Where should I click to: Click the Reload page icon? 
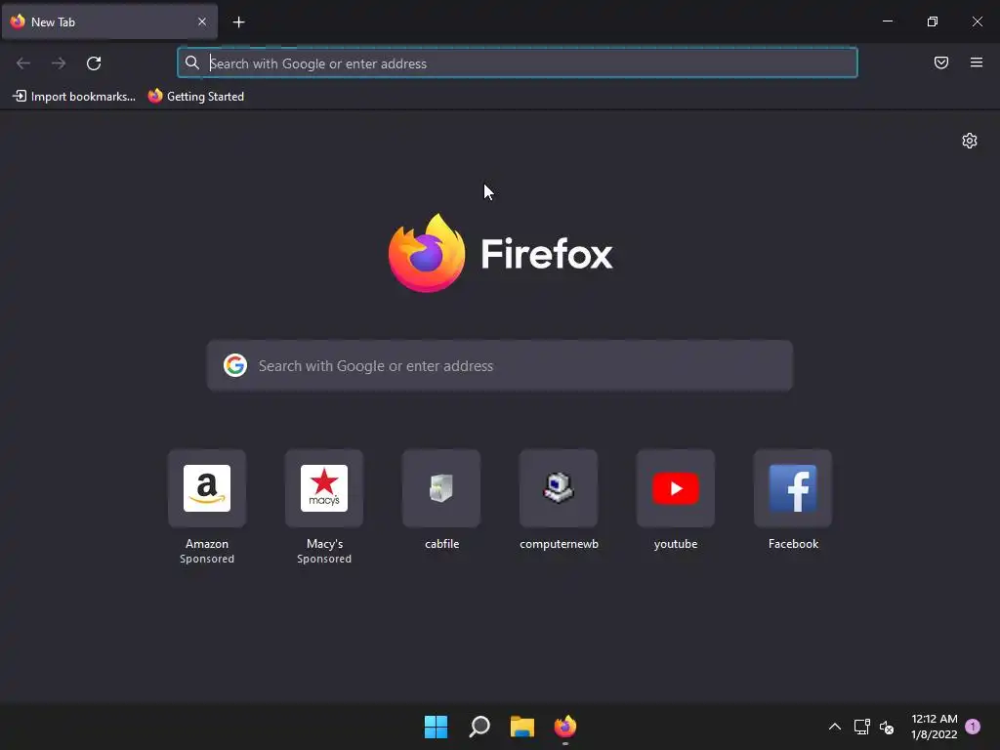94,63
